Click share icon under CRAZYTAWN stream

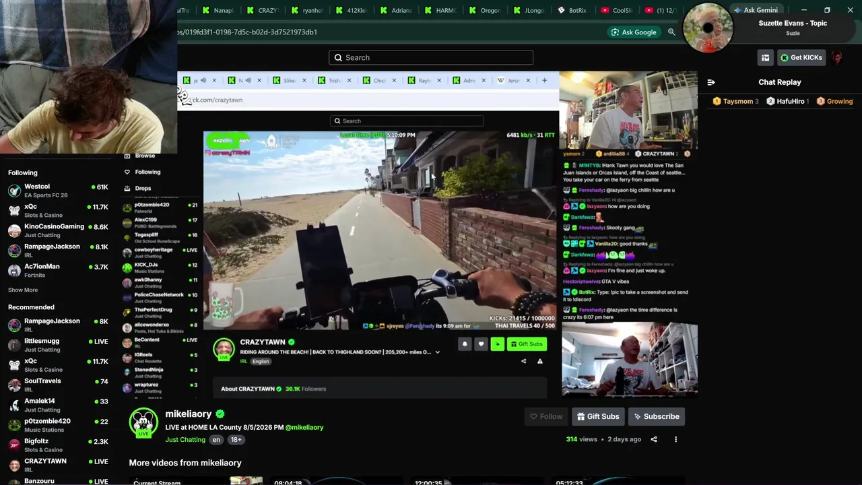tap(524, 362)
